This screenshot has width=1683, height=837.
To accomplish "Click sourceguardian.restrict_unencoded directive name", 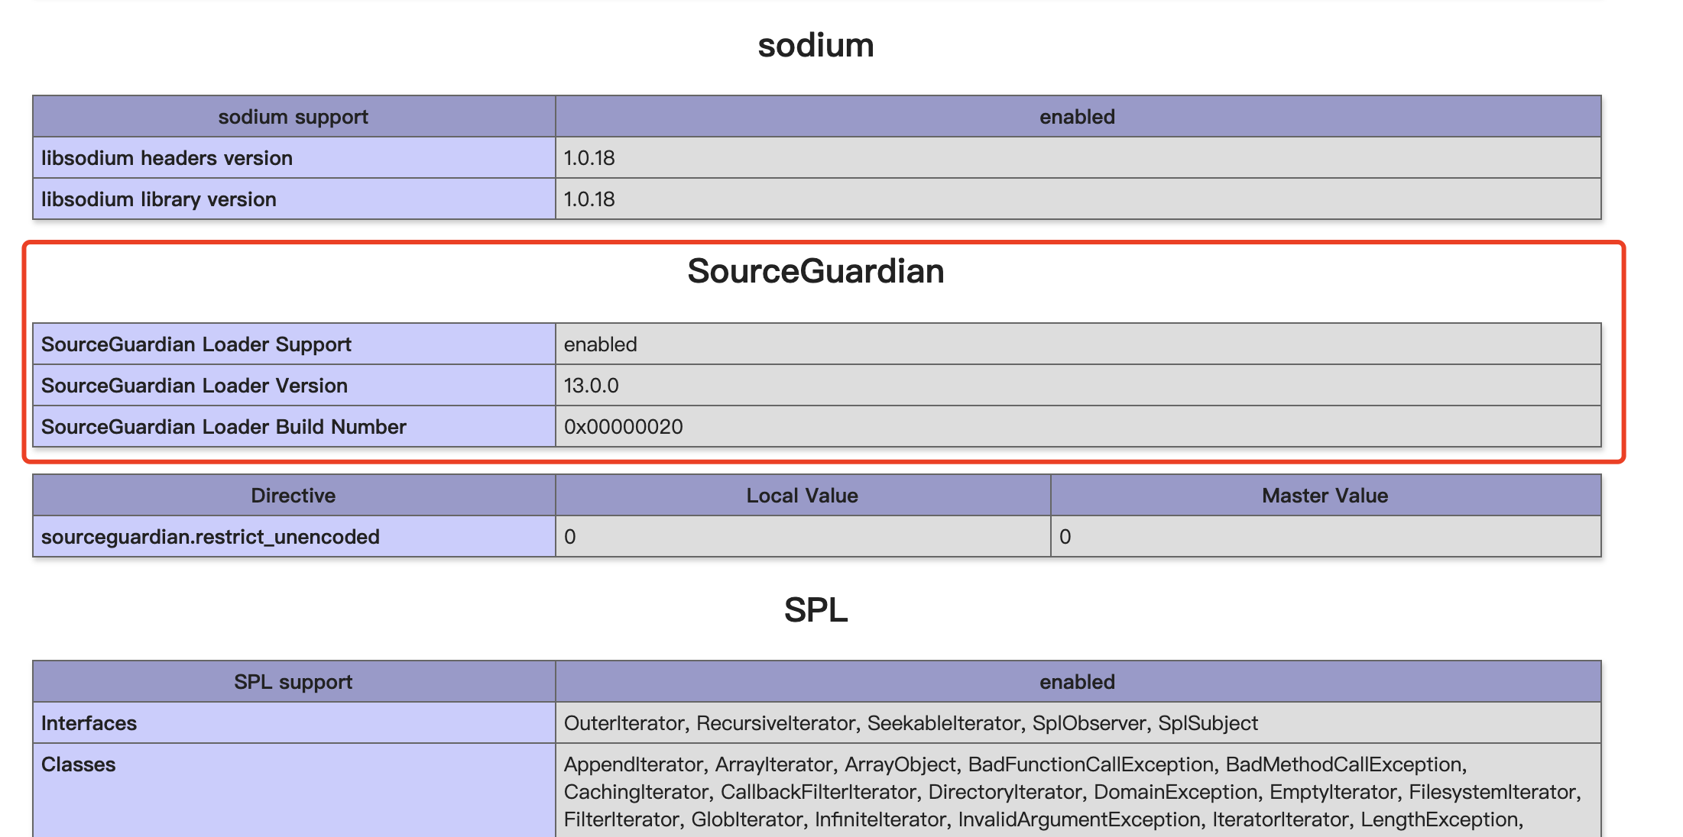I will 210,537.
